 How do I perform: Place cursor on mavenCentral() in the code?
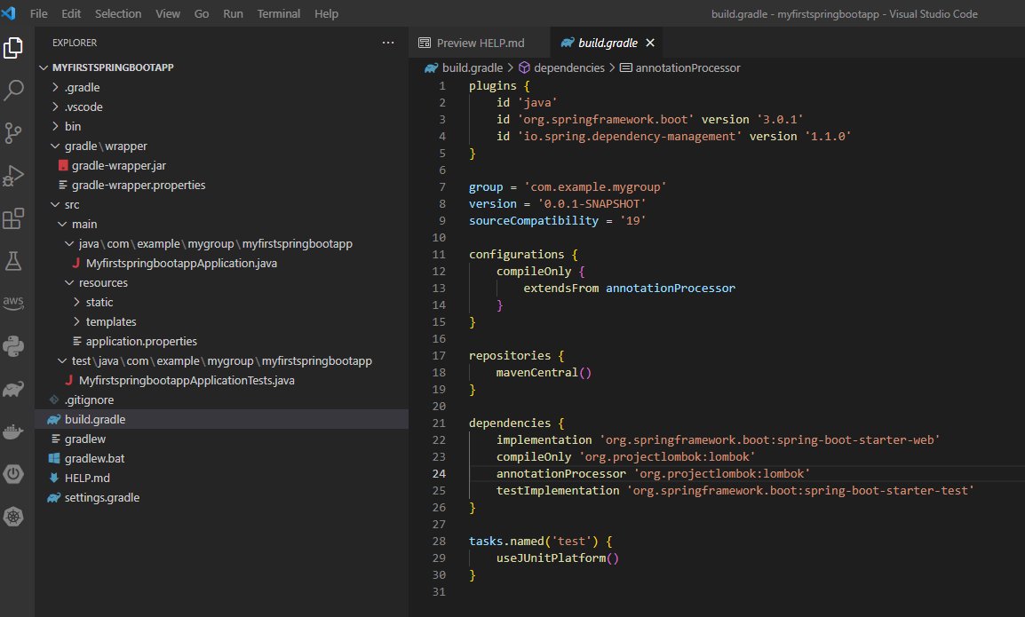pos(544,373)
